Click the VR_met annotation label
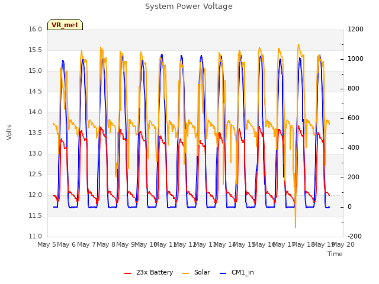Image resolution: width=379 pixels, height=284 pixels. (x=65, y=25)
